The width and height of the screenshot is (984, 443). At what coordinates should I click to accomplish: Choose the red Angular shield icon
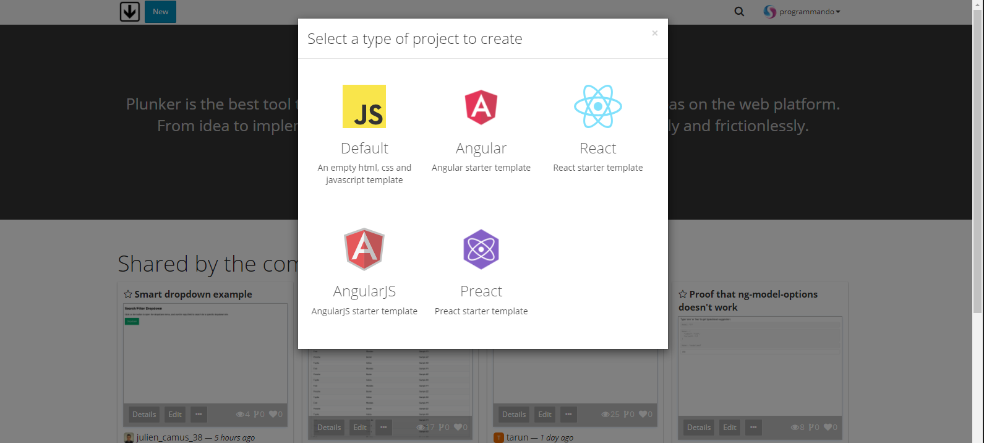click(x=481, y=106)
